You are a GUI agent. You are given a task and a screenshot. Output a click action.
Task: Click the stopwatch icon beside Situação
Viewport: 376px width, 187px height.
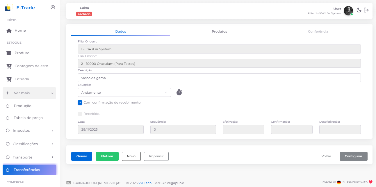coord(179,92)
